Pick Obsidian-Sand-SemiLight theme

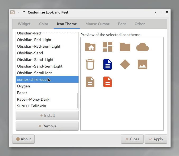[x=47, y=66]
